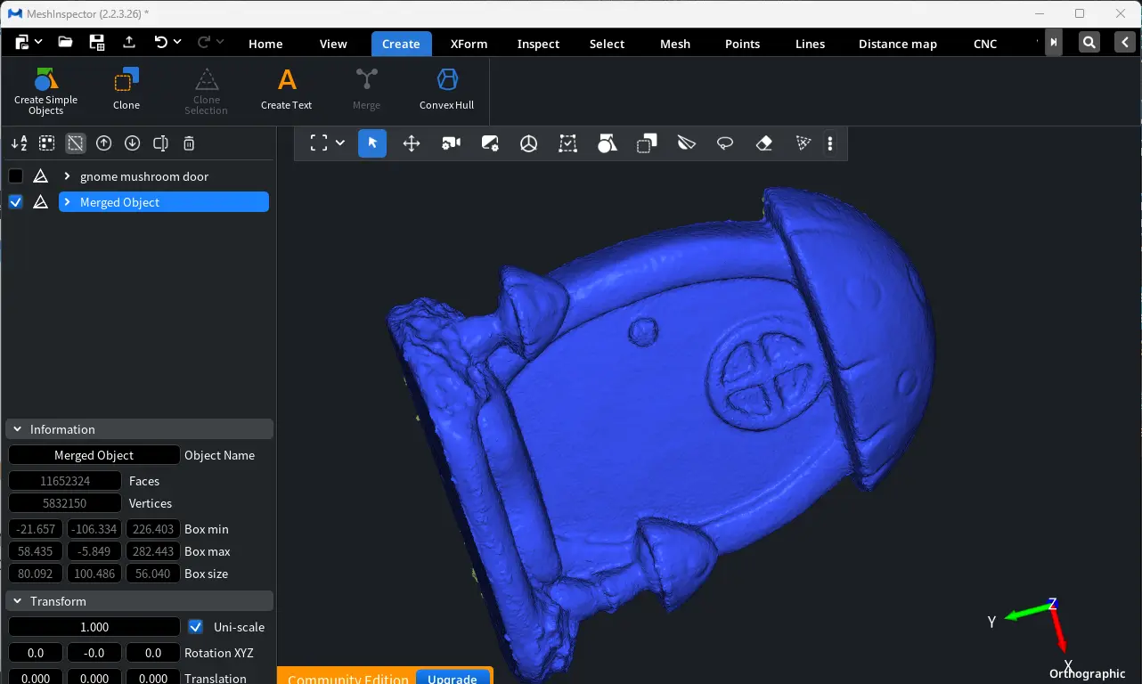Check visibility box for gnome mushroom door
The image size is (1142, 684).
pos(16,176)
